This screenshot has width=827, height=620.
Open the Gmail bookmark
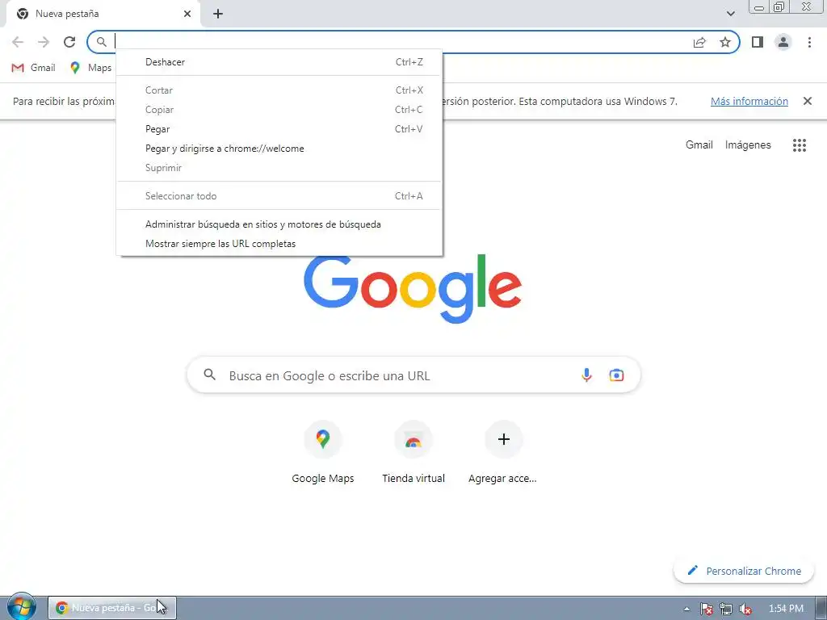click(33, 68)
